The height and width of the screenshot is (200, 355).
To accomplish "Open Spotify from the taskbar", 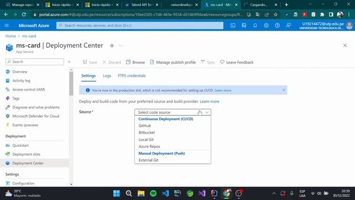I will tap(153, 193).
